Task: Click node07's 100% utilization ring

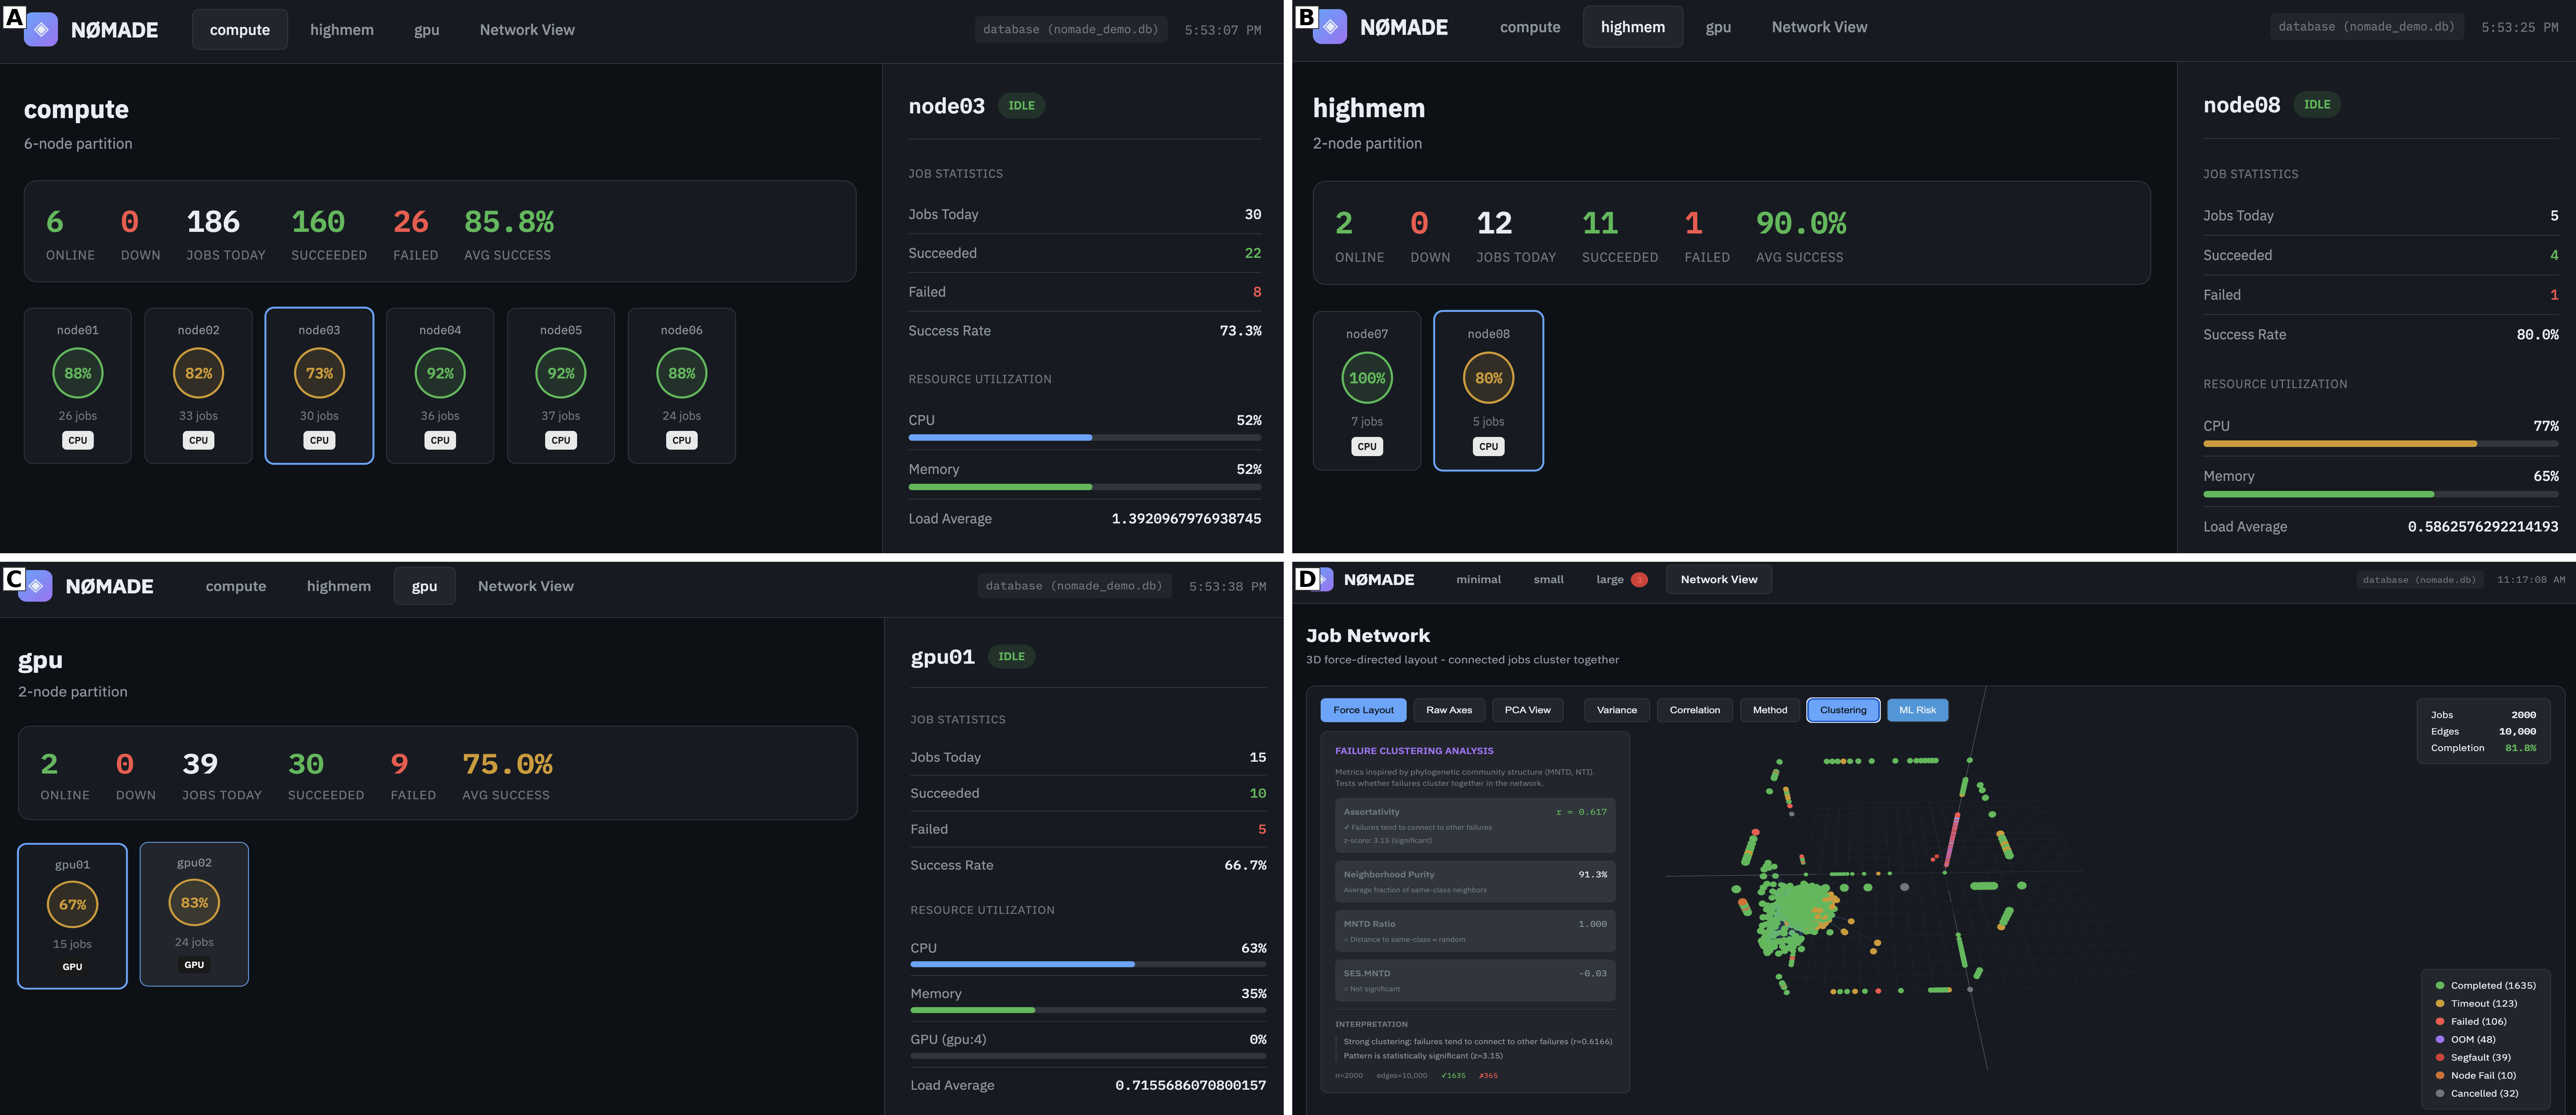Action: pyautogui.click(x=1367, y=378)
